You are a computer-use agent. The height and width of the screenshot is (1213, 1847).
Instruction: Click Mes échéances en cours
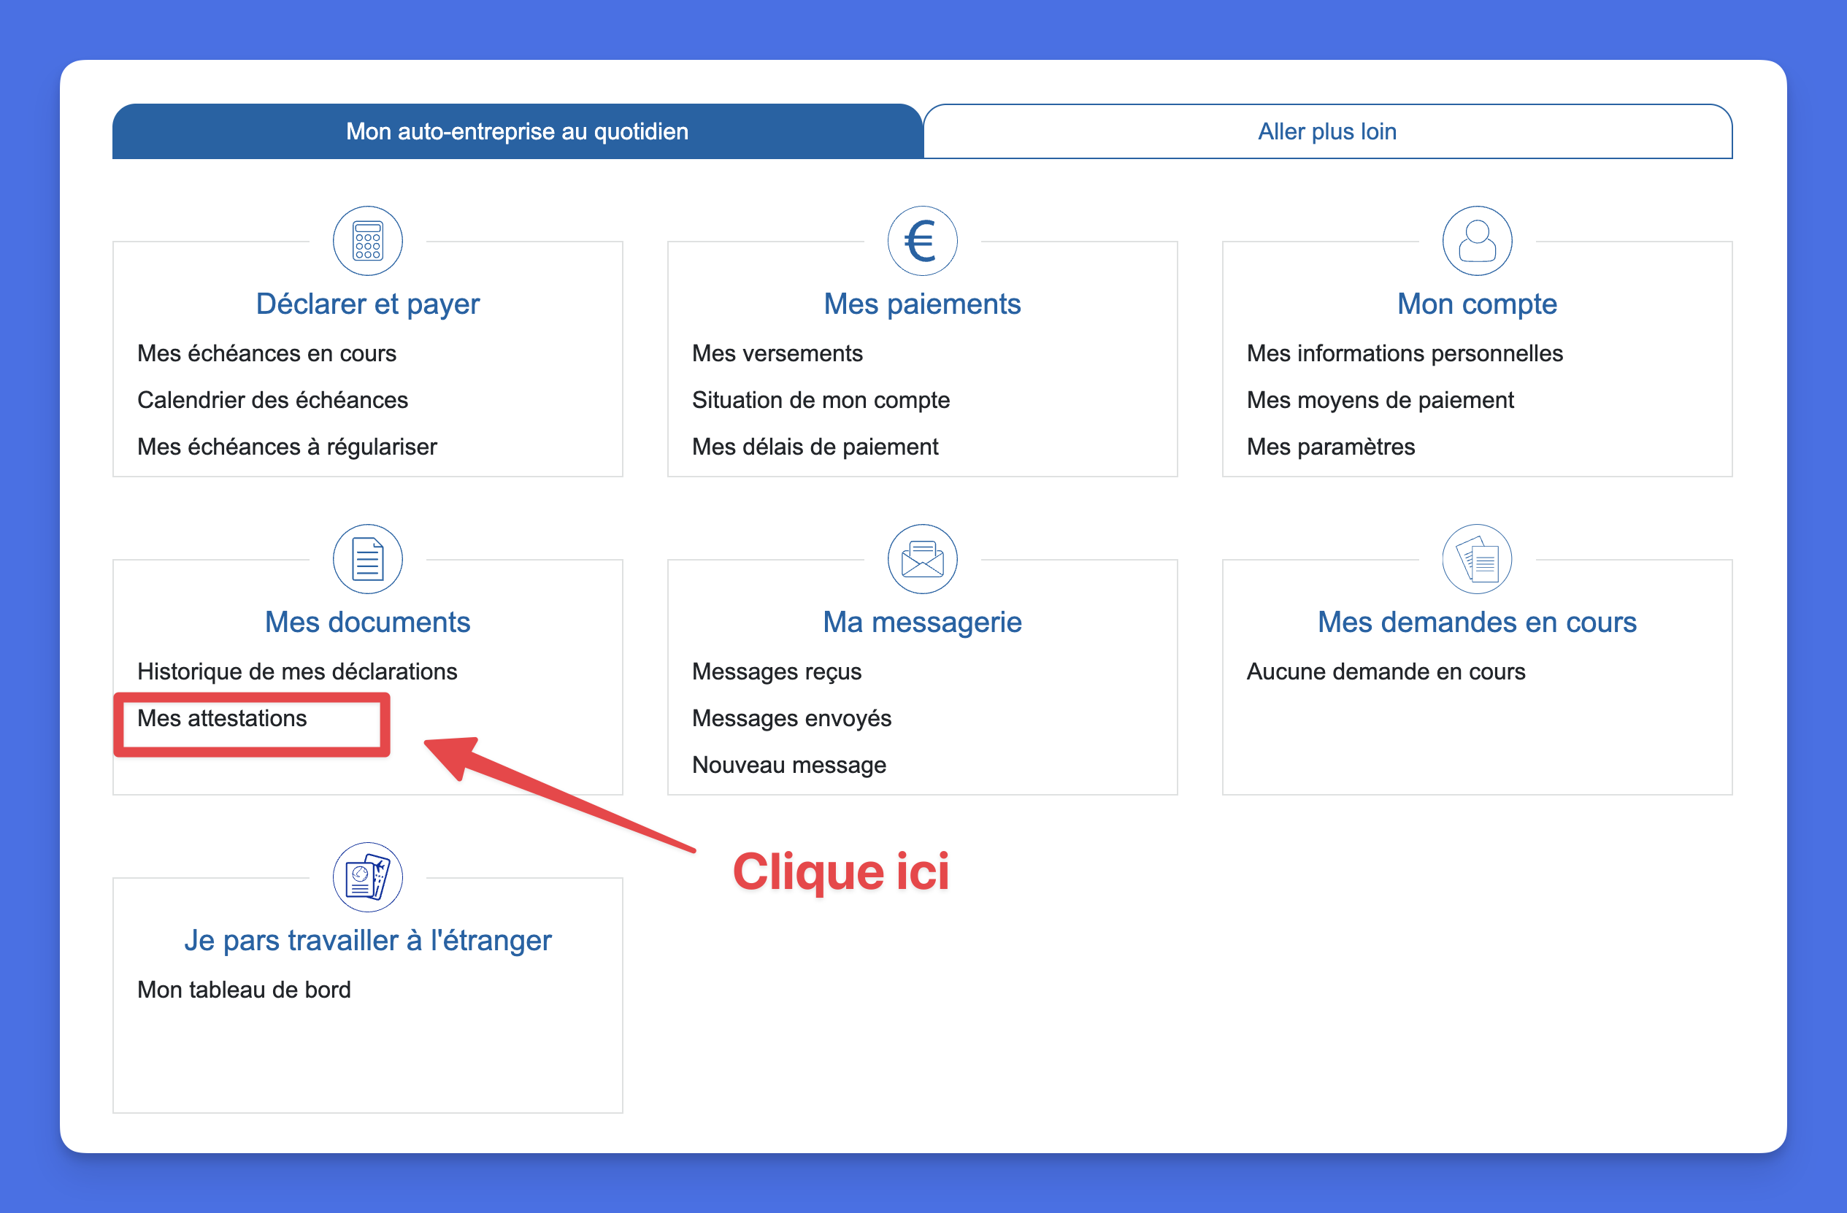click(x=267, y=353)
